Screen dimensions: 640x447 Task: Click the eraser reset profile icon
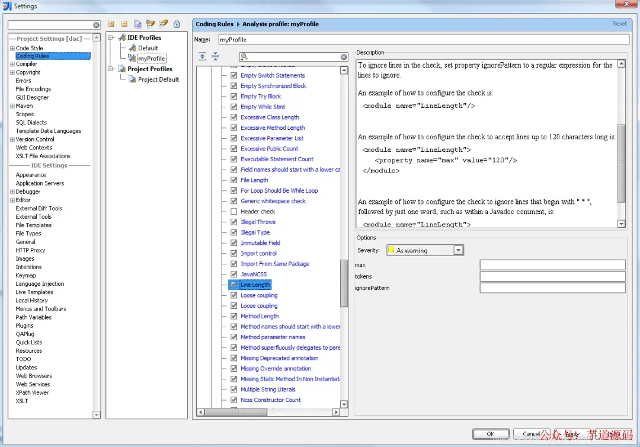click(x=164, y=24)
